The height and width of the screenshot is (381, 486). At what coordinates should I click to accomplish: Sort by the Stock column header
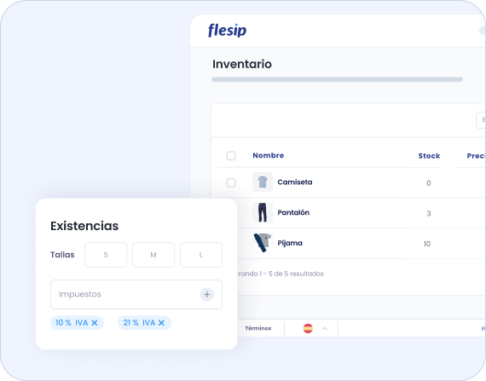(429, 156)
